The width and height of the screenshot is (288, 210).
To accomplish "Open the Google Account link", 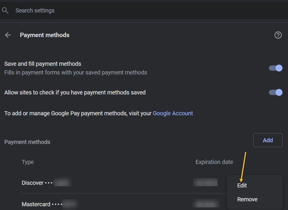I will 173,113.
